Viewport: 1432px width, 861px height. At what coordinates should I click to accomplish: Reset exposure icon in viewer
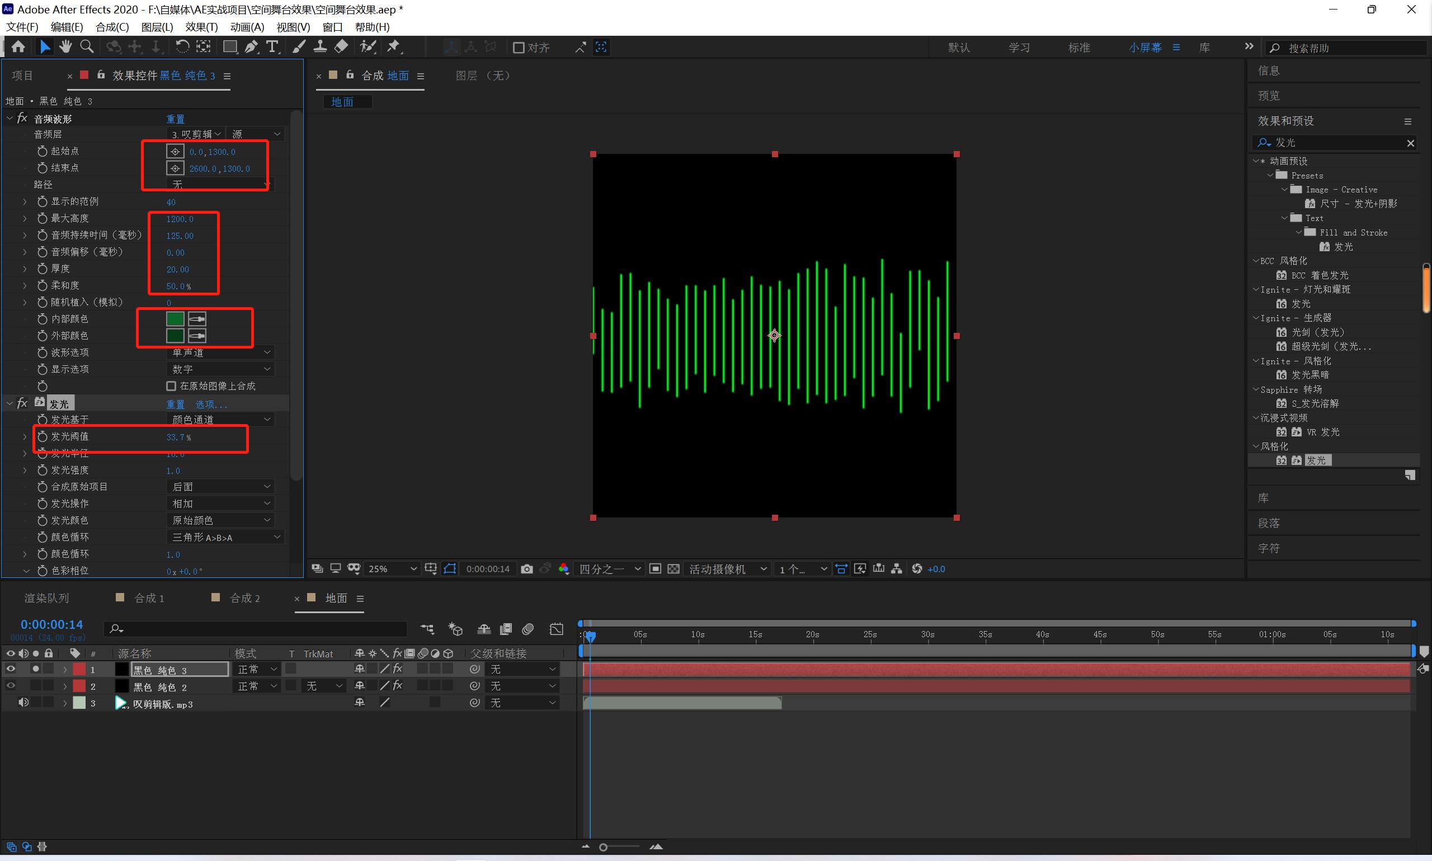coord(916,568)
